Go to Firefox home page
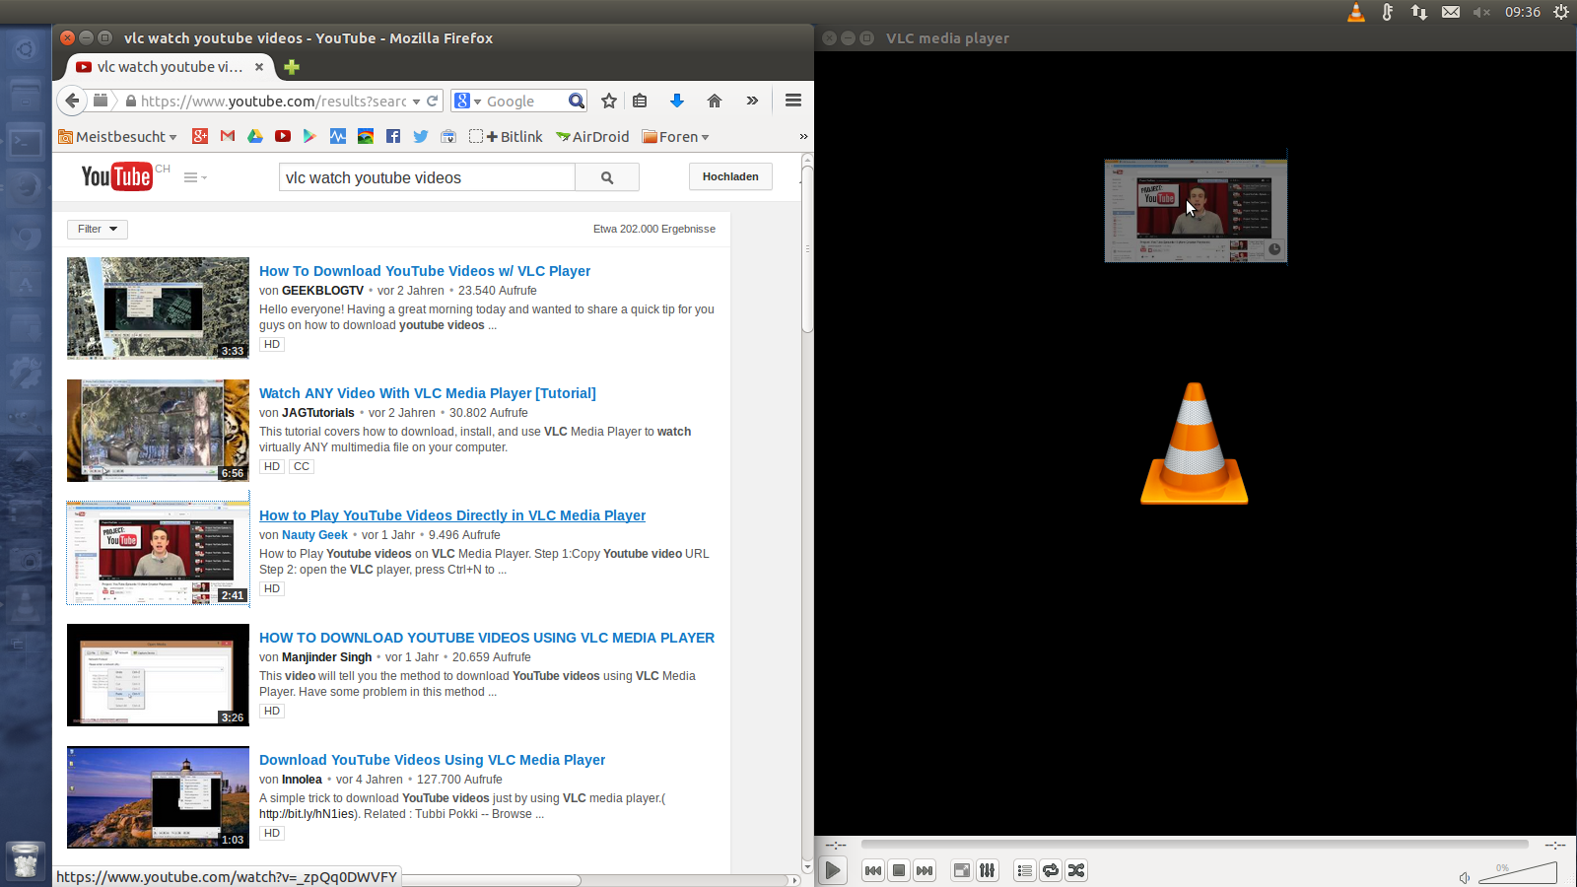The width and height of the screenshot is (1577, 887). coord(715,101)
